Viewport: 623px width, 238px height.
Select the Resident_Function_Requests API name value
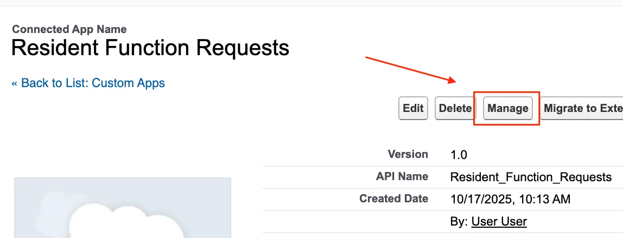[x=531, y=177]
